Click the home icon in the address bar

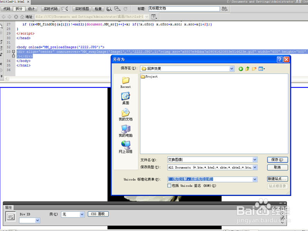point(22,17)
